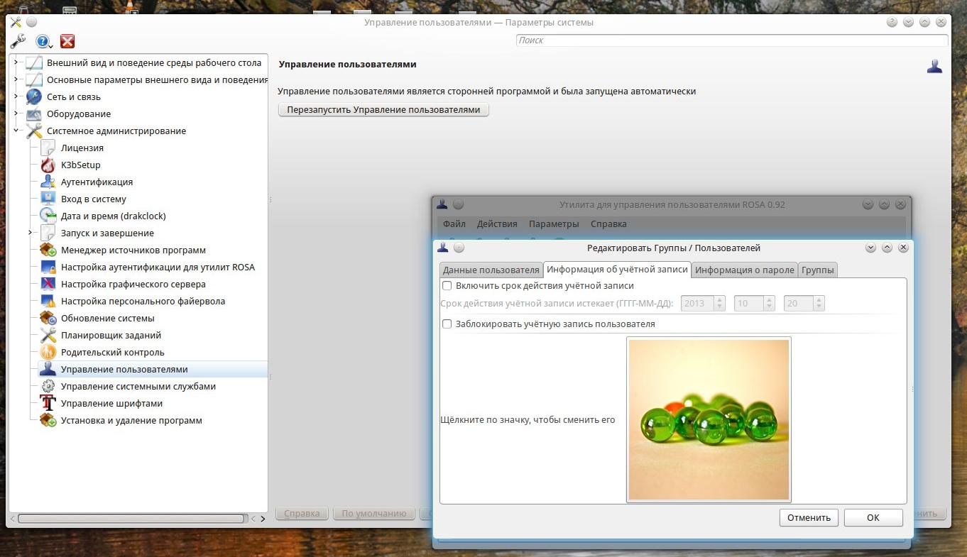Click the green marbles user avatar image
Viewport: 967px width, 557px height.
(x=709, y=420)
